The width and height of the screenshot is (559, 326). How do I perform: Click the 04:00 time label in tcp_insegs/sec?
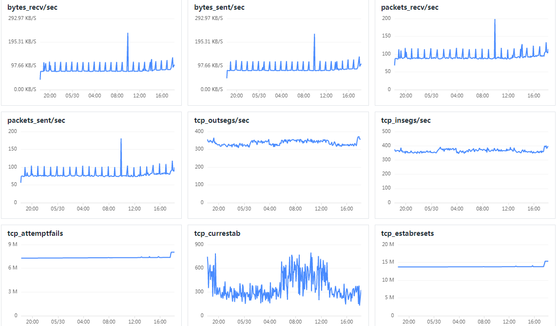(x=457, y=209)
